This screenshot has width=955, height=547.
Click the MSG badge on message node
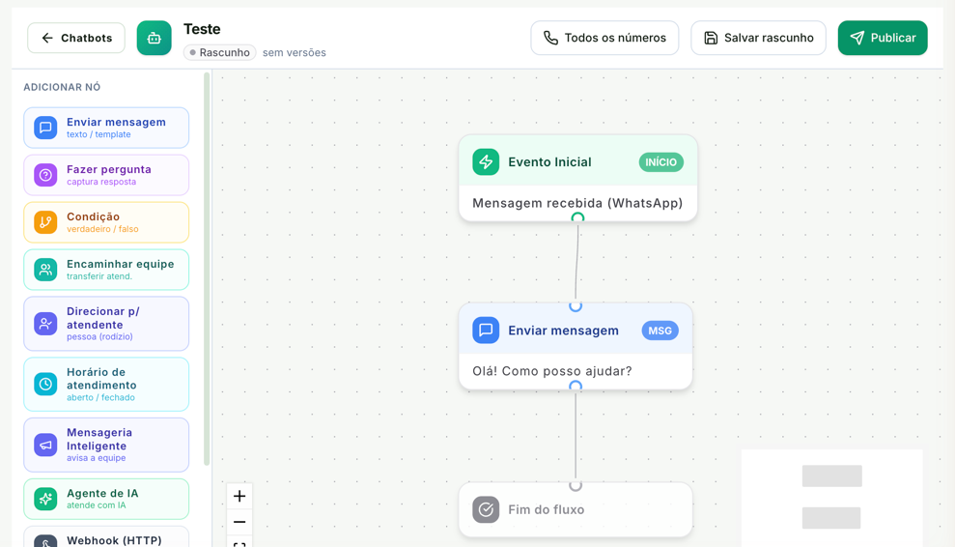coord(660,331)
